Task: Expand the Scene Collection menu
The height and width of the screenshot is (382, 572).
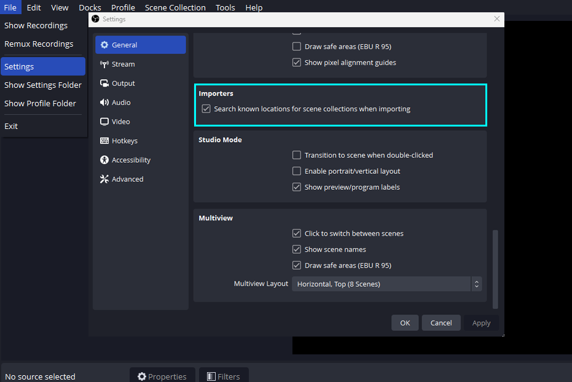Action: coord(175,7)
